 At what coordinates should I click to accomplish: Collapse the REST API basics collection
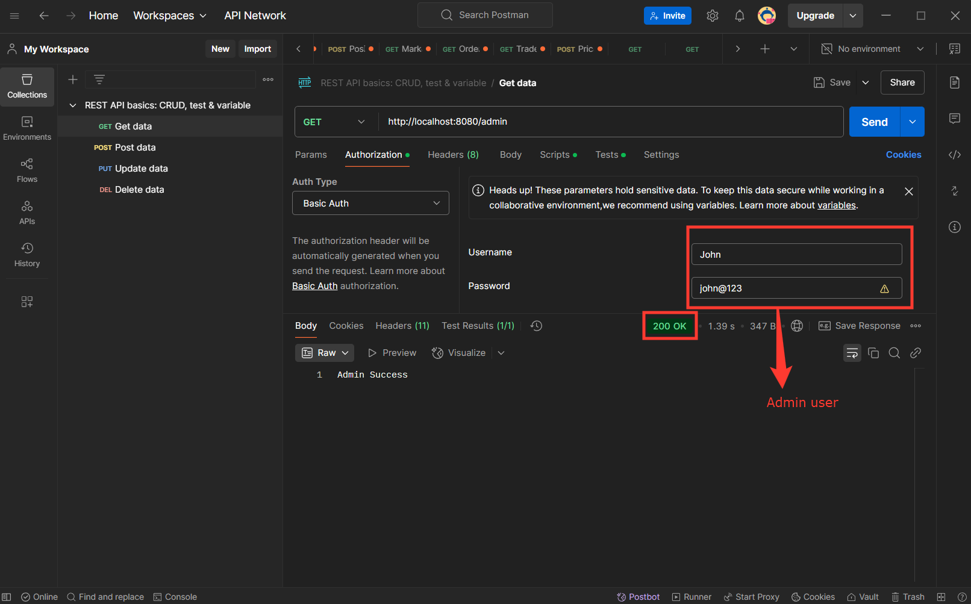73,105
